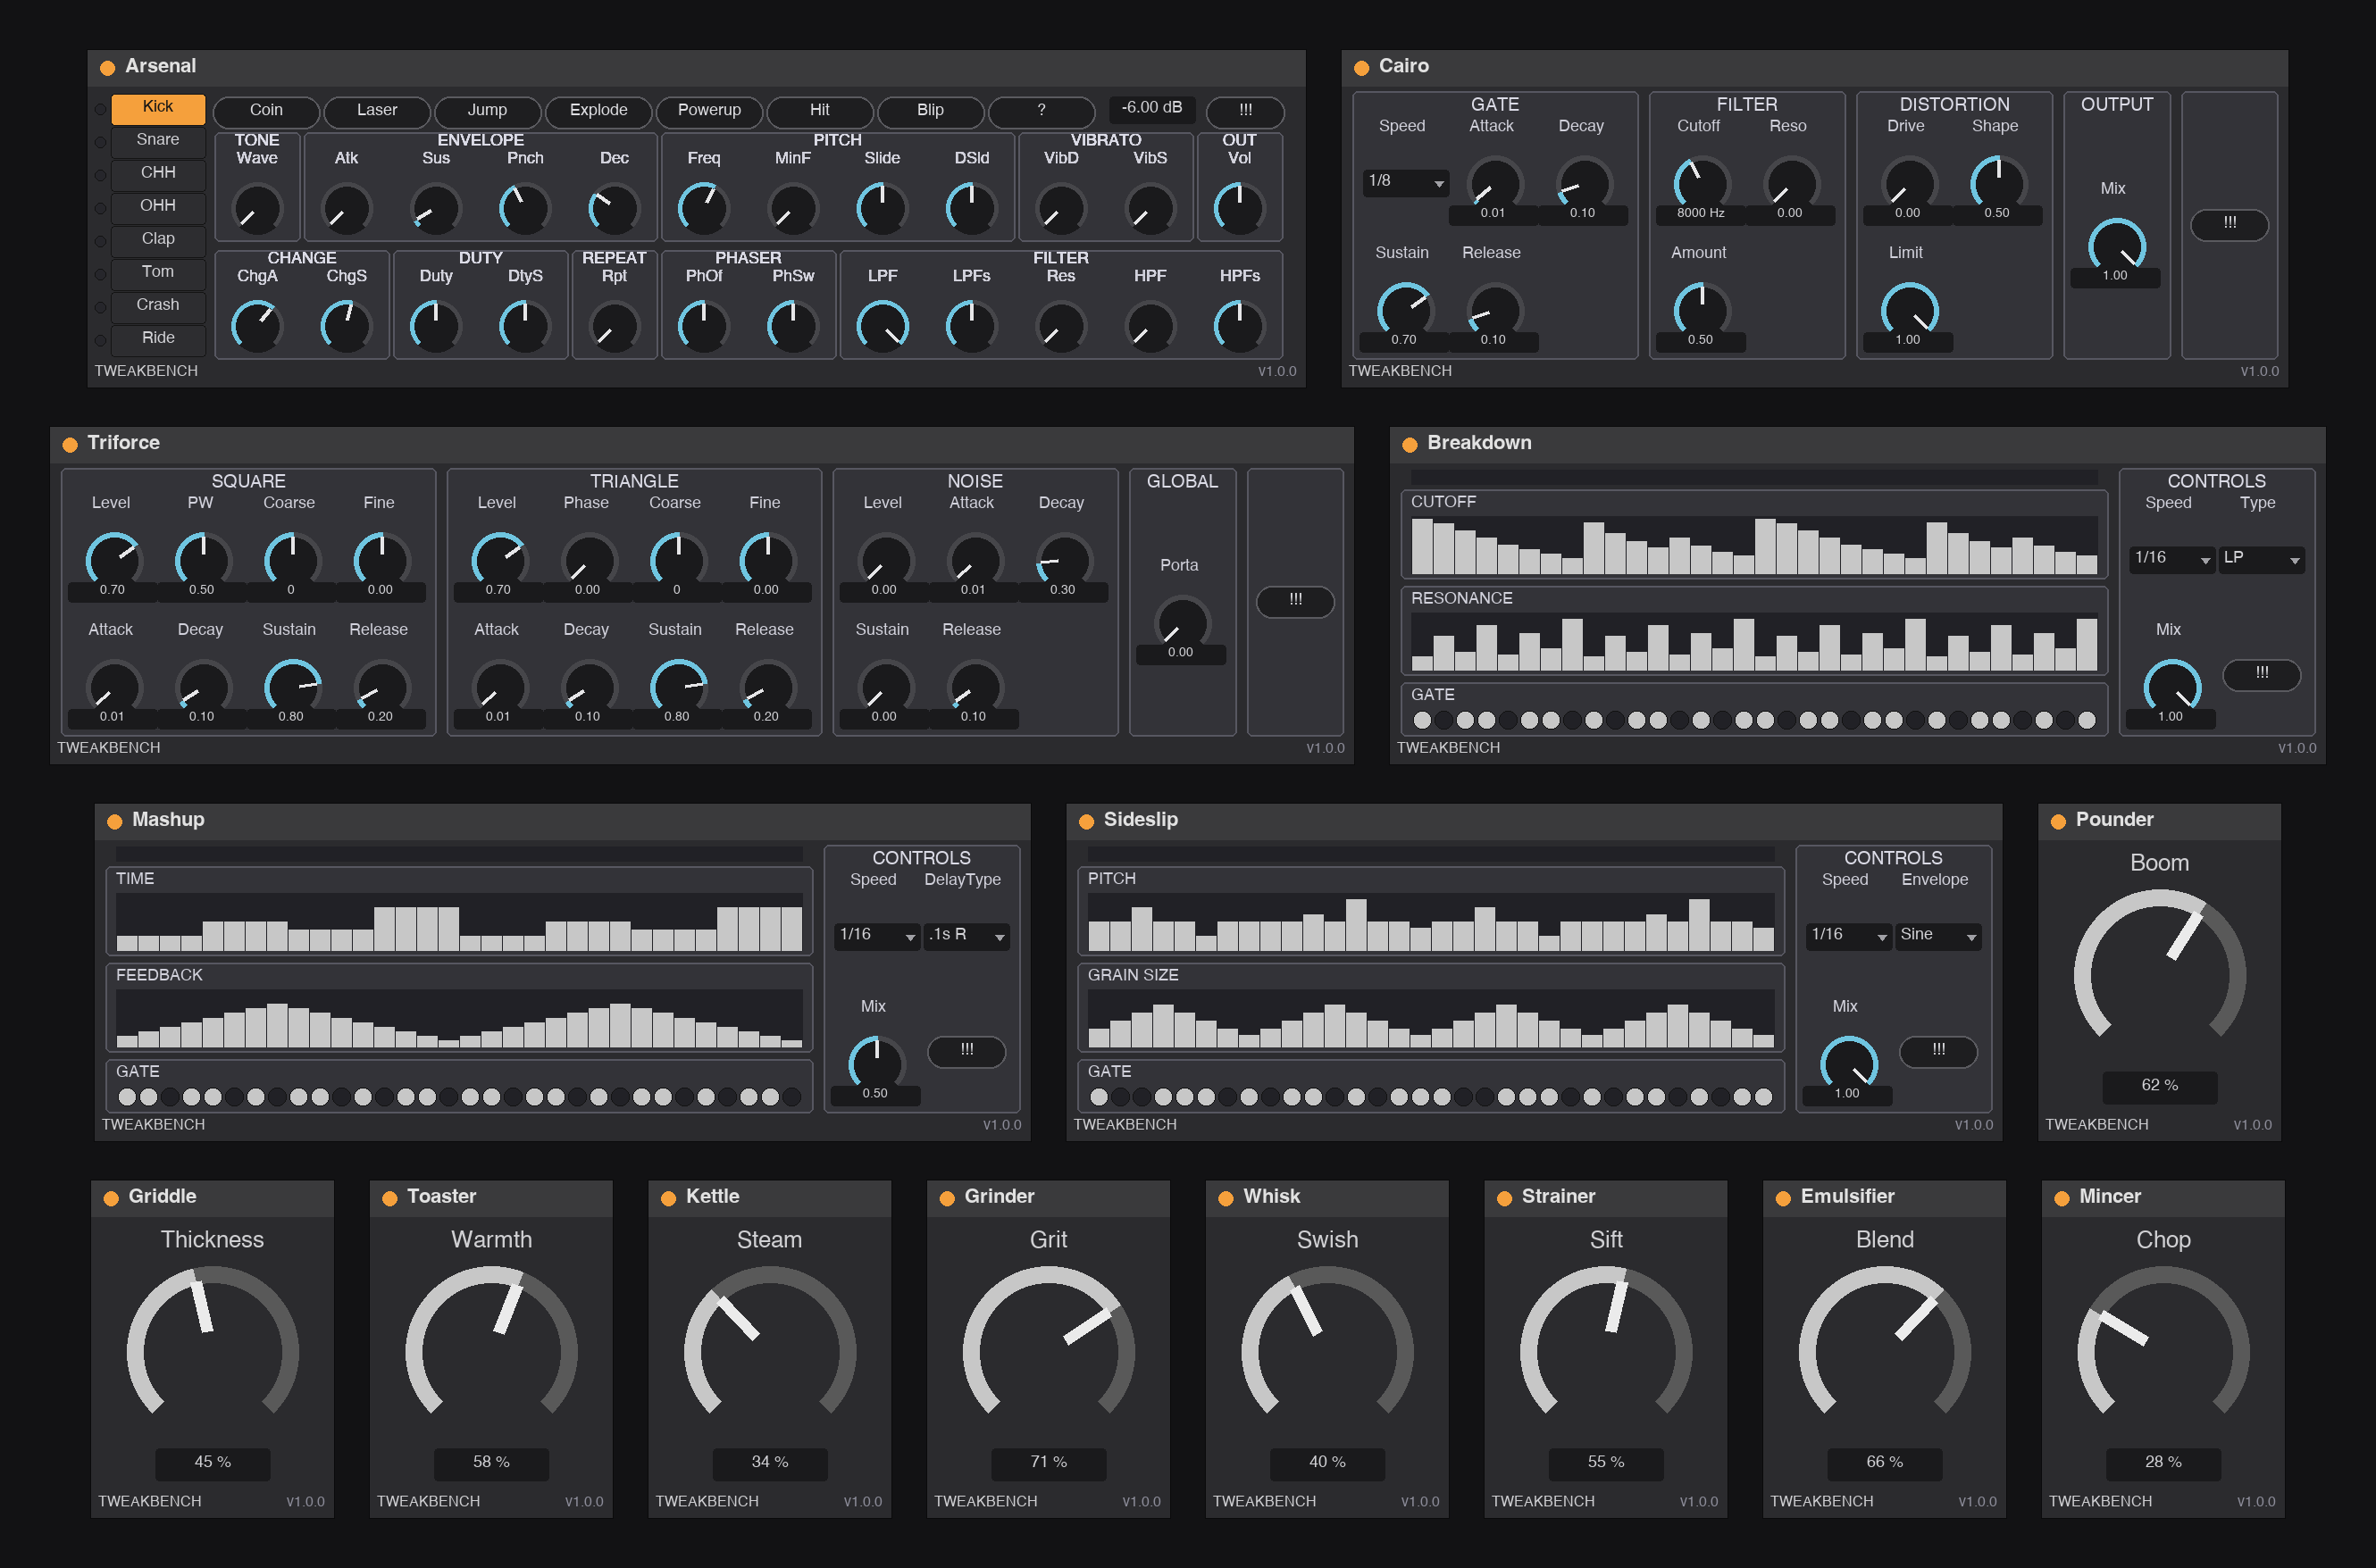Click the !!! button in Triforce
The width and height of the screenshot is (2376, 1568).
[x=1295, y=601]
